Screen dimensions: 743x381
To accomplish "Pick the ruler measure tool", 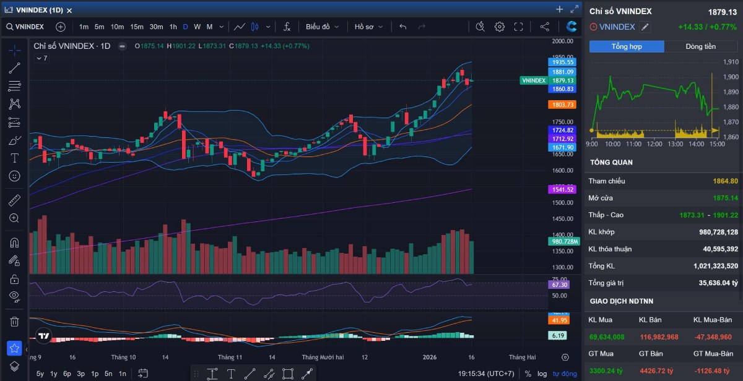I will pyautogui.click(x=14, y=200).
